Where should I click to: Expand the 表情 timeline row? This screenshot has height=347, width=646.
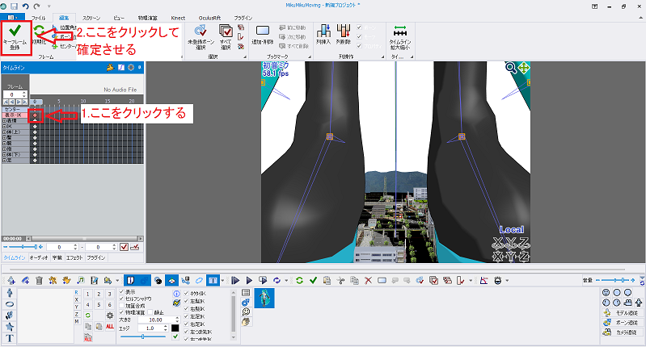point(4,121)
